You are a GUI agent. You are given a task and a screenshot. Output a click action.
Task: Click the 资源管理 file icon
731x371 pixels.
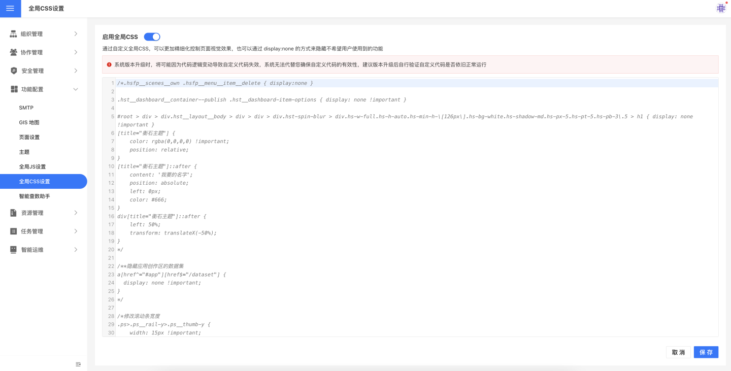click(x=14, y=213)
